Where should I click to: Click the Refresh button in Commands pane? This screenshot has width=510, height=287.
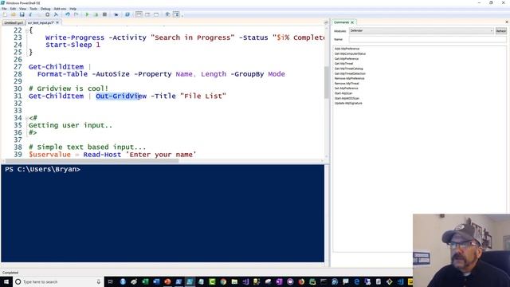[501, 31]
